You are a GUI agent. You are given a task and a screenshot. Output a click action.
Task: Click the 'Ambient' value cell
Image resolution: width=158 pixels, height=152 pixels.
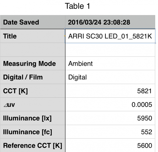[x=110, y=64]
